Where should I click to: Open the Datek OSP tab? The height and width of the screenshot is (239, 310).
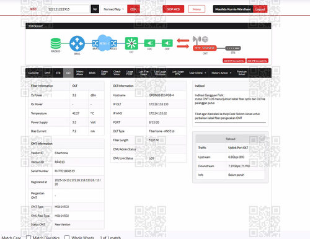click(104, 73)
